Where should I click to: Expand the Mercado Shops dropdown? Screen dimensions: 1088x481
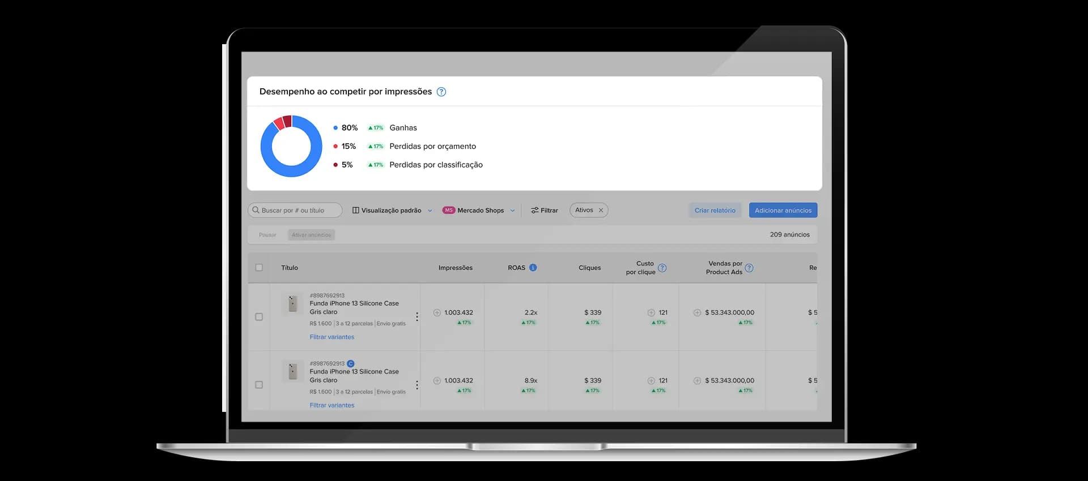[512, 211]
